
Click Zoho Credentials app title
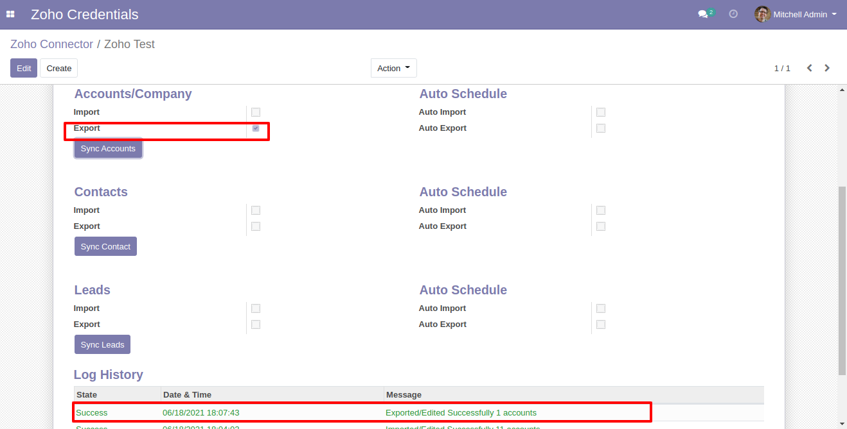click(x=84, y=14)
